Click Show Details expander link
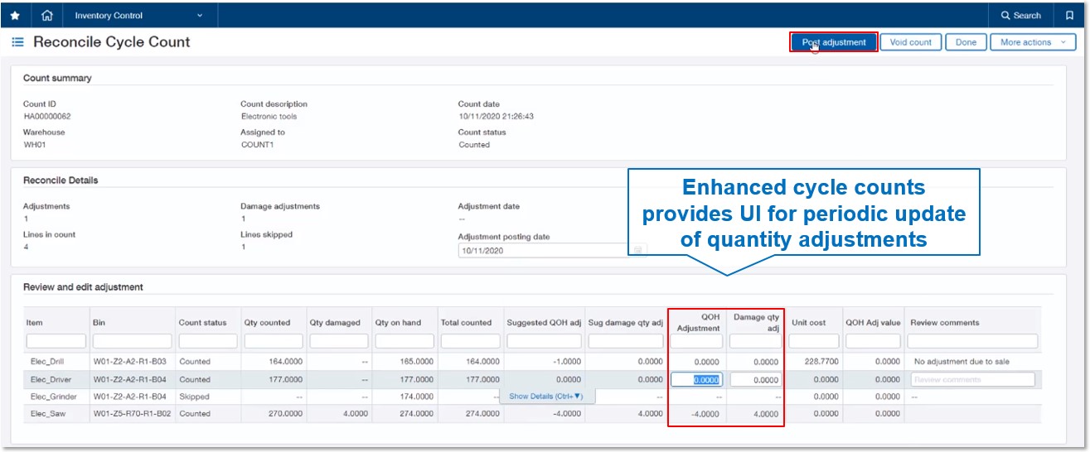Screen dimensions: 1090x452 (x=545, y=397)
